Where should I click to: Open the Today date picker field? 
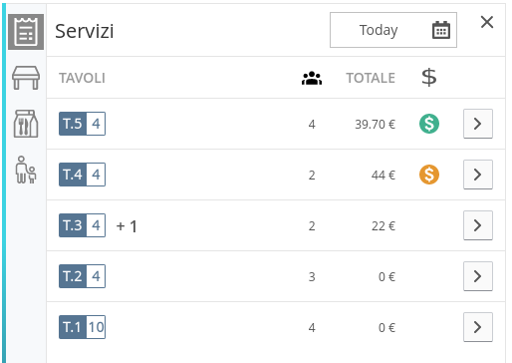[x=393, y=30]
